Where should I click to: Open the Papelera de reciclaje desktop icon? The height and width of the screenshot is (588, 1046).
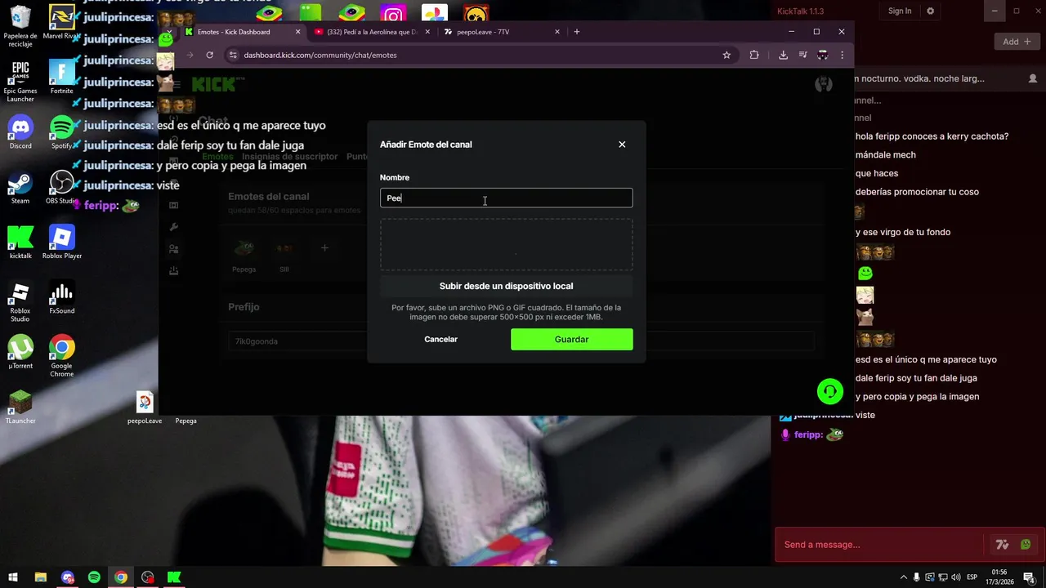coord(20,26)
